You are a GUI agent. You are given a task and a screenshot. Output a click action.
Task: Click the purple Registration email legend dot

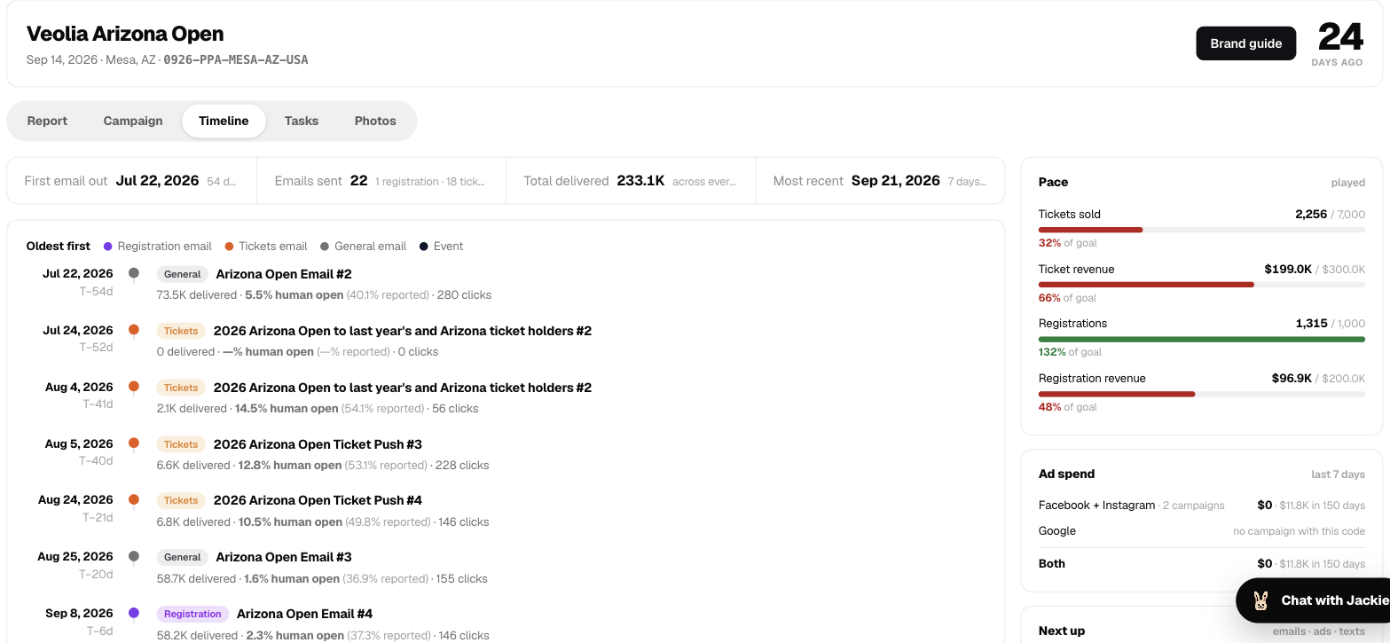point(108,247)
